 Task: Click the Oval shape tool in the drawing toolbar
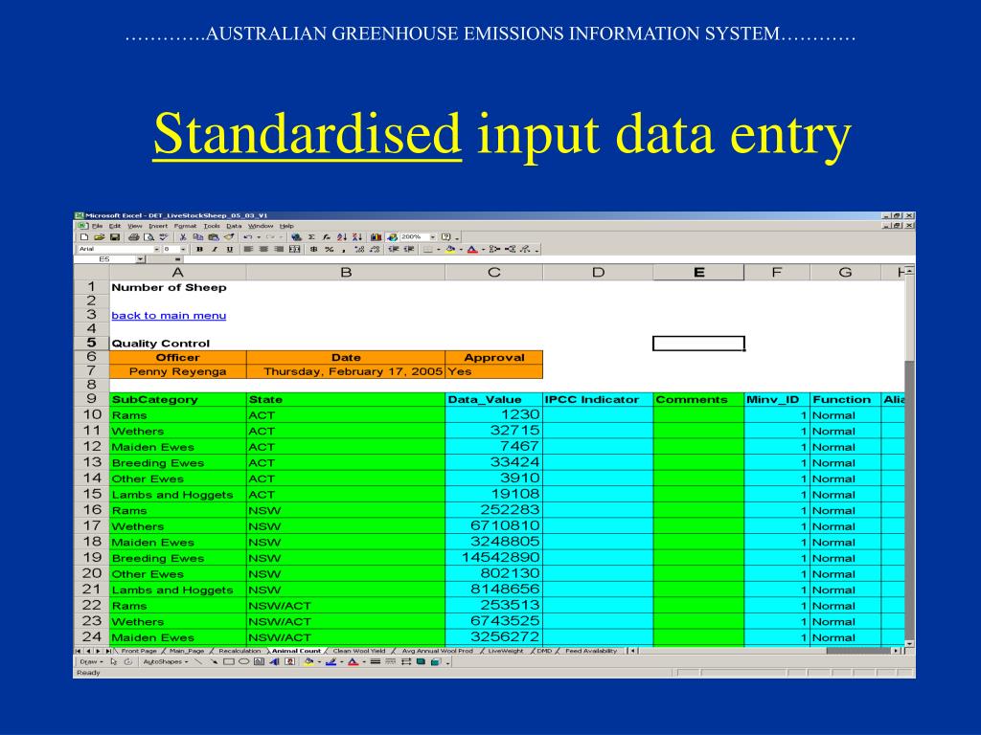(x=244, y=662)
